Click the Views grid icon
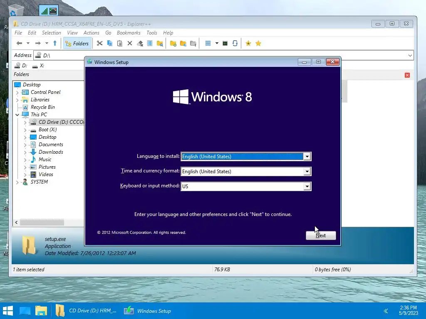The width and height of the screenshot is (426, 319). coord(208,43)
